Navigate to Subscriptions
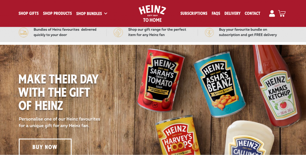The height and width of the screenshot is (155, 306). [x=194, y=13]
